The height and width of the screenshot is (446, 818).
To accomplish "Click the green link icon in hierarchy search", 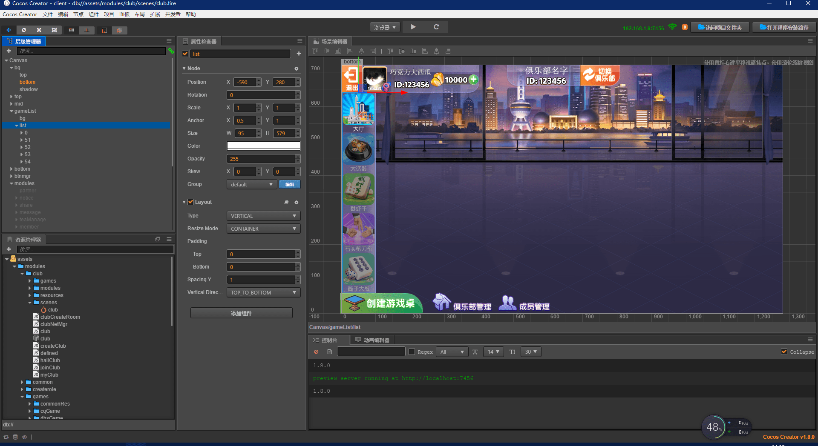I will pos(171,51).
